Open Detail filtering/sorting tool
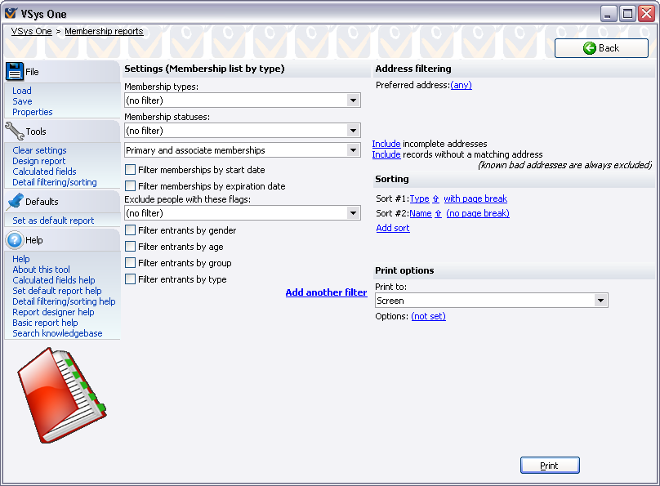Viewport: 660px width, 486px height. (x=55, y=182)
